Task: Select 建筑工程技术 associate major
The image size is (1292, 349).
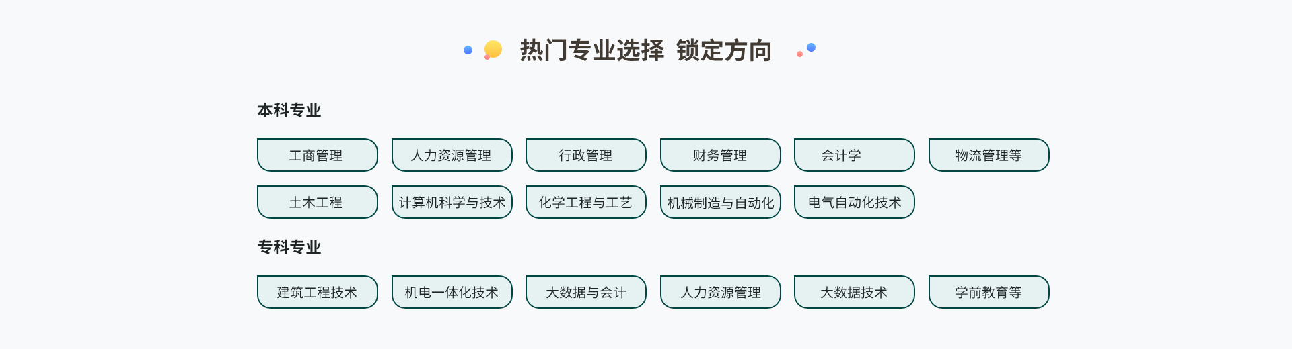Action: (317, 292)
